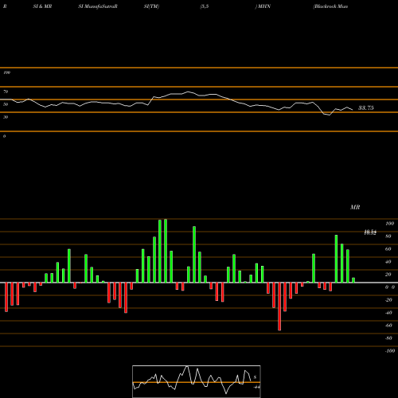This screenshot has width=398, height=398.
Task: Click the longest red MR histogram bar
Action: pos(279,306)
